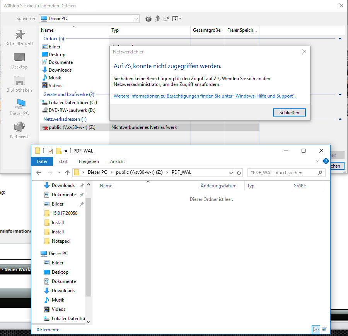348x336 pixels.
Task: Click the Explorer help question mark icon
Action: 326,161
